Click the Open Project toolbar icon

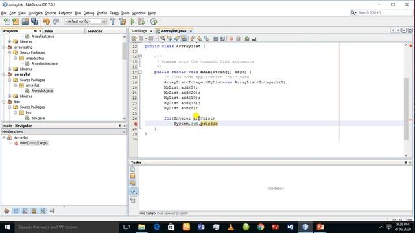click(x=25, y=21)
